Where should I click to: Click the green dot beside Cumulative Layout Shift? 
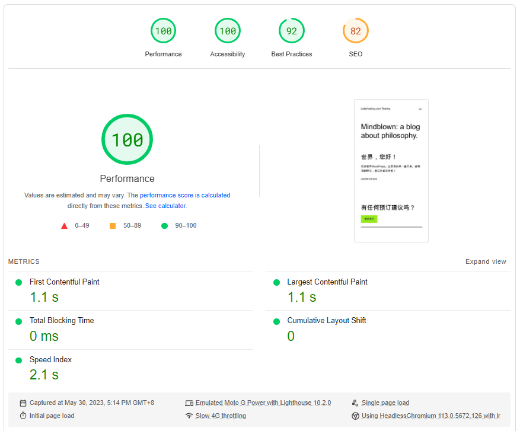coord(276,321)
